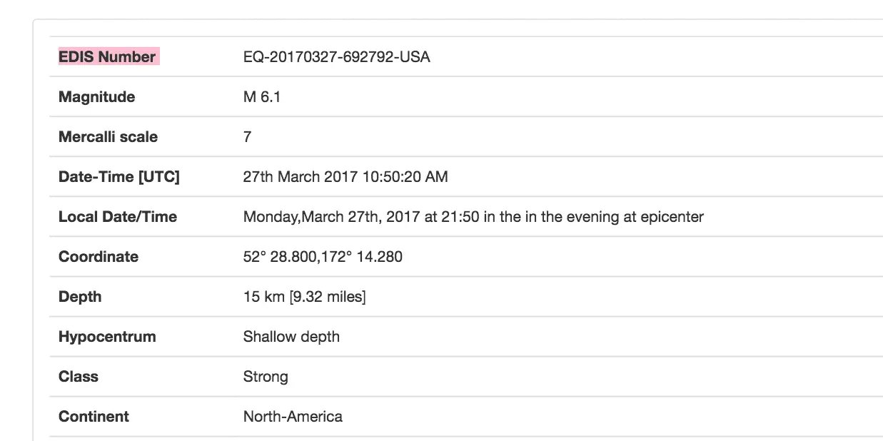
Task: Click the Date-Time [UTC] label
Action: coord(118,177)
